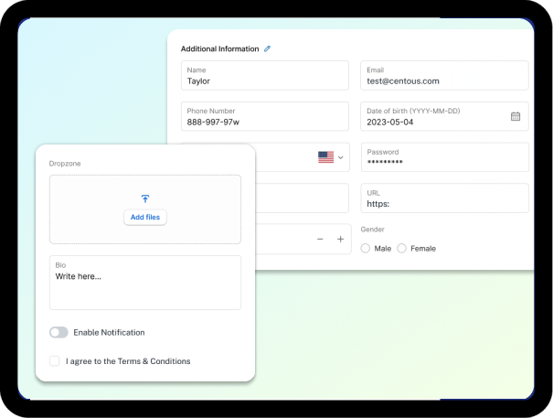Select the Male radio option
The width and height of the screenshot is (553, 418).
click(x=366, y=249)
